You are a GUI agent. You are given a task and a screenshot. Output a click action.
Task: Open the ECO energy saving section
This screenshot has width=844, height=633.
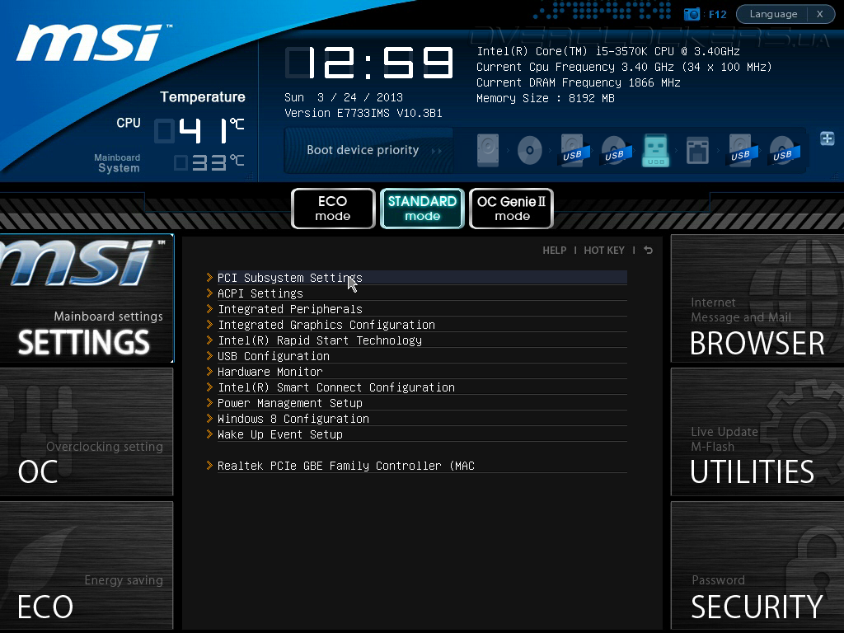[x=87, y=565]
